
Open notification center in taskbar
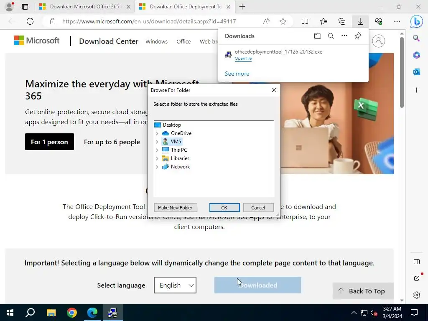(x=414, y=313)
